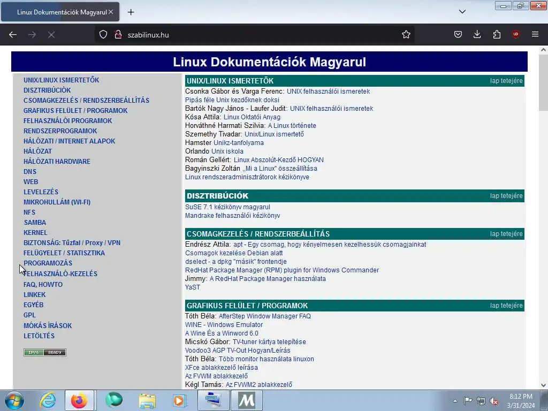
Task: Open Pipás féle Unix kezdőknek doksi
Action: click(232, 100)
